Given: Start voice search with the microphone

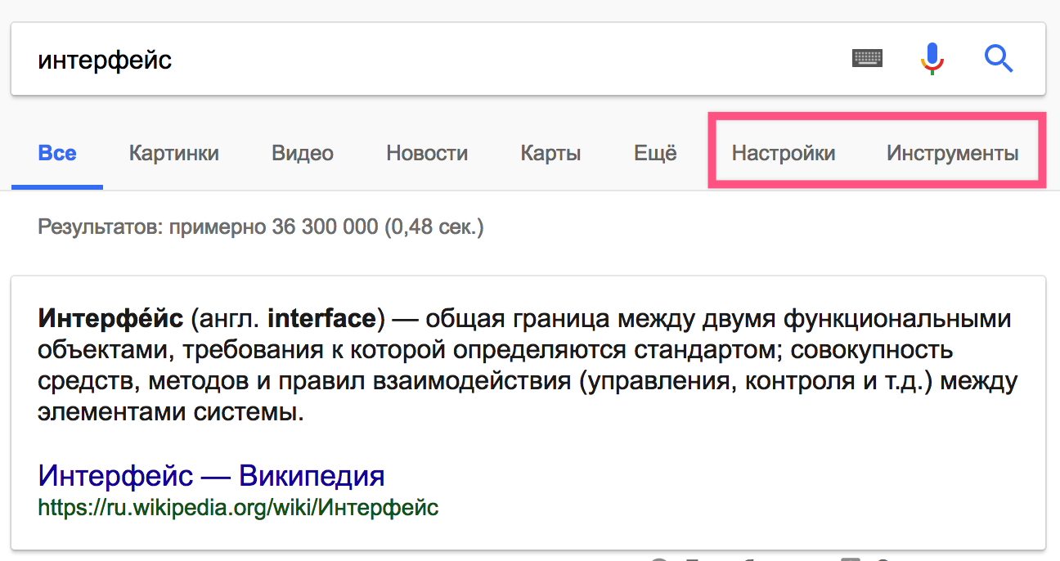Looking at the screenshot, I should [932, 59].
